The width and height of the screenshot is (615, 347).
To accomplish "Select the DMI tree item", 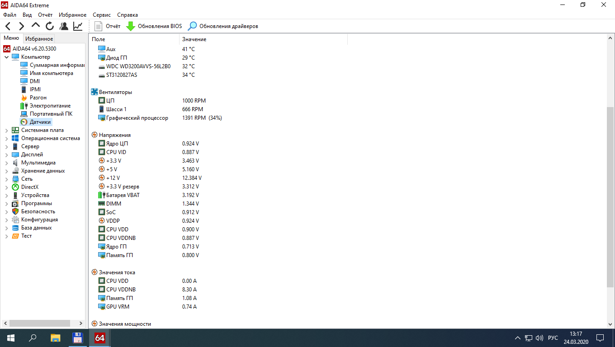I will pos(30,81).
